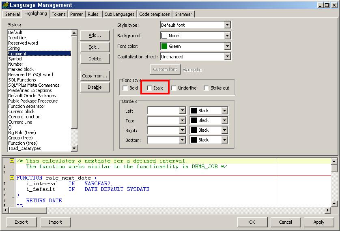Open the Left border style dropdown

point(182,111)
